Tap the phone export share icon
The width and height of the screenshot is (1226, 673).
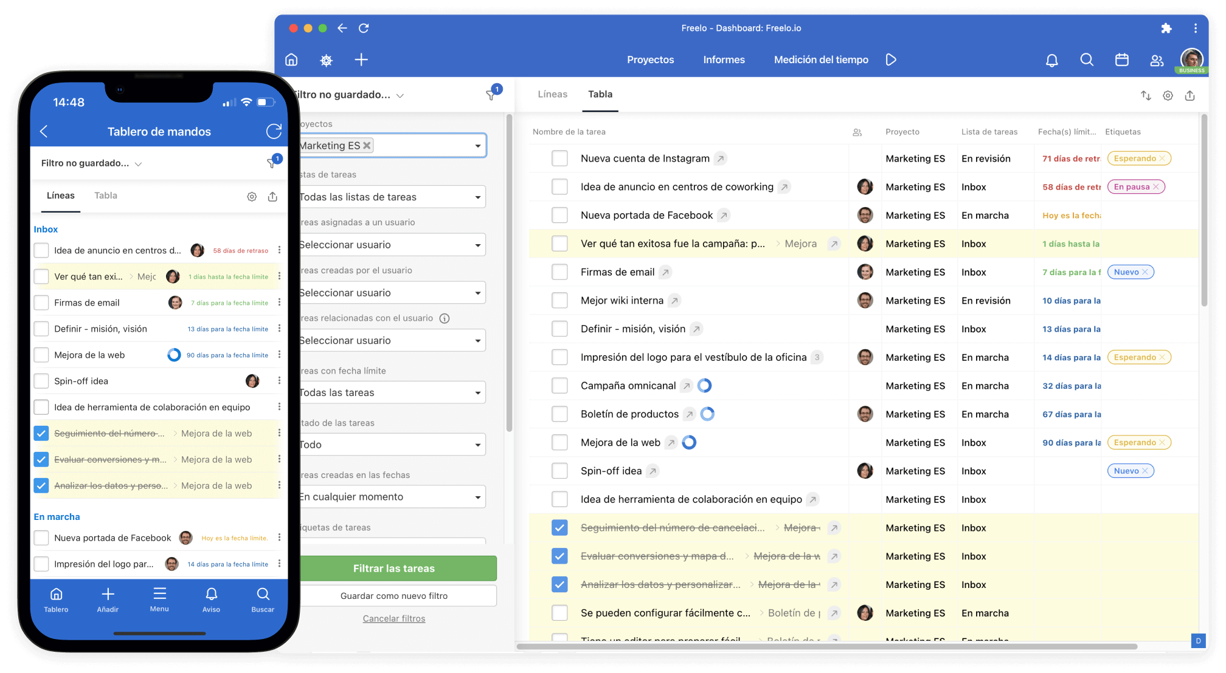[x=272, y=197]
